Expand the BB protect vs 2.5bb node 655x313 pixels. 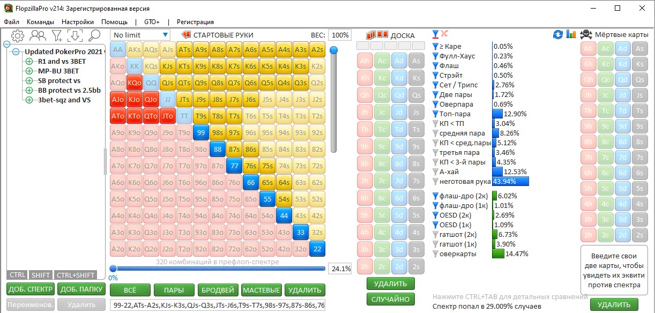pos(29,91)
